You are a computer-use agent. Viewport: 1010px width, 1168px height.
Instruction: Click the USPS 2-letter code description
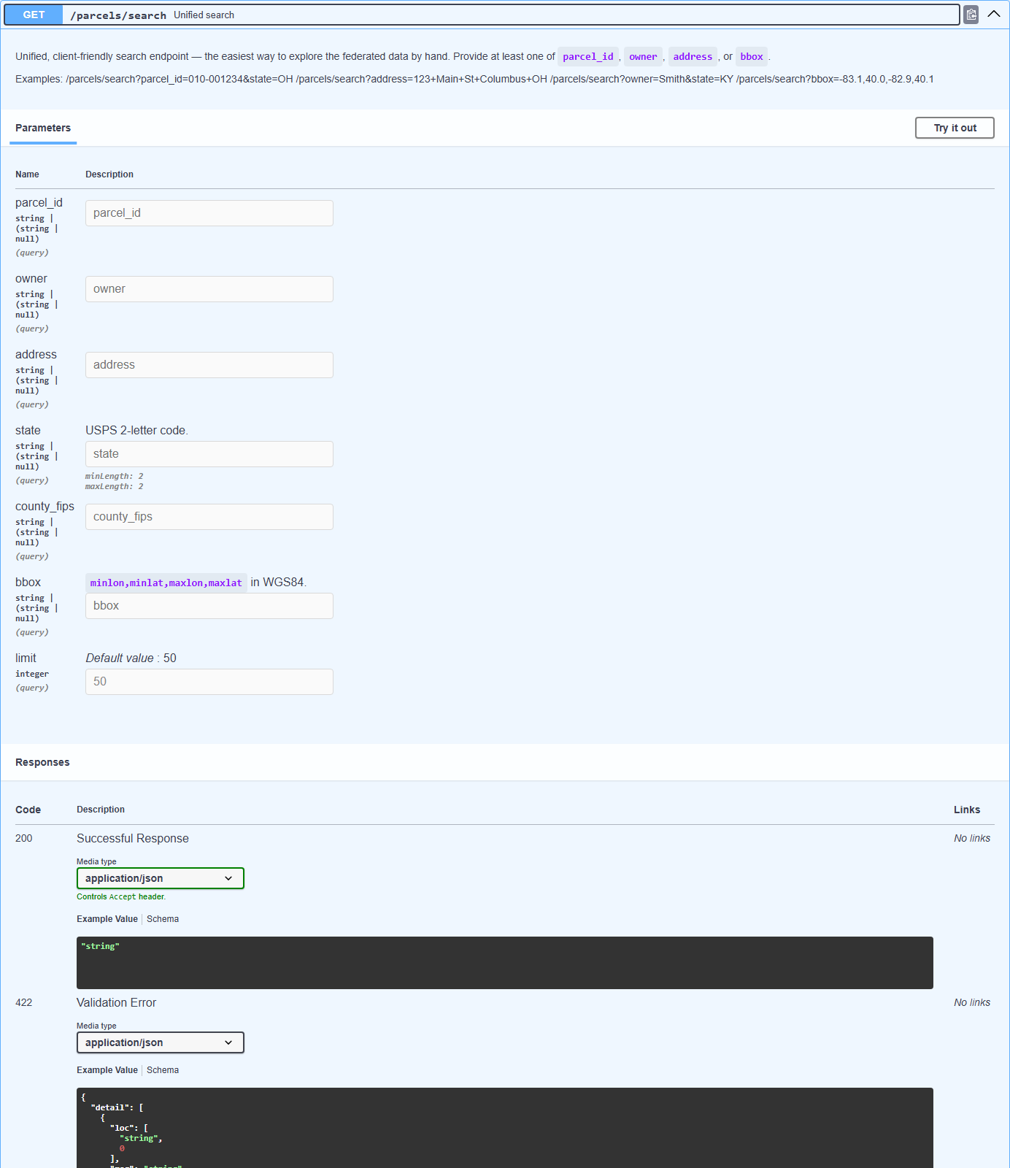click(x=136, y=431)
